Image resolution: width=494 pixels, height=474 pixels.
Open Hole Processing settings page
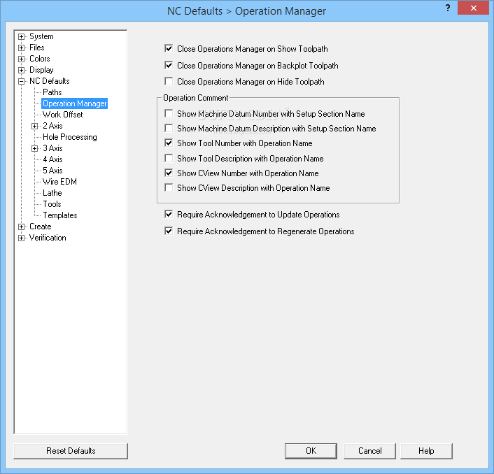(70, 137)
